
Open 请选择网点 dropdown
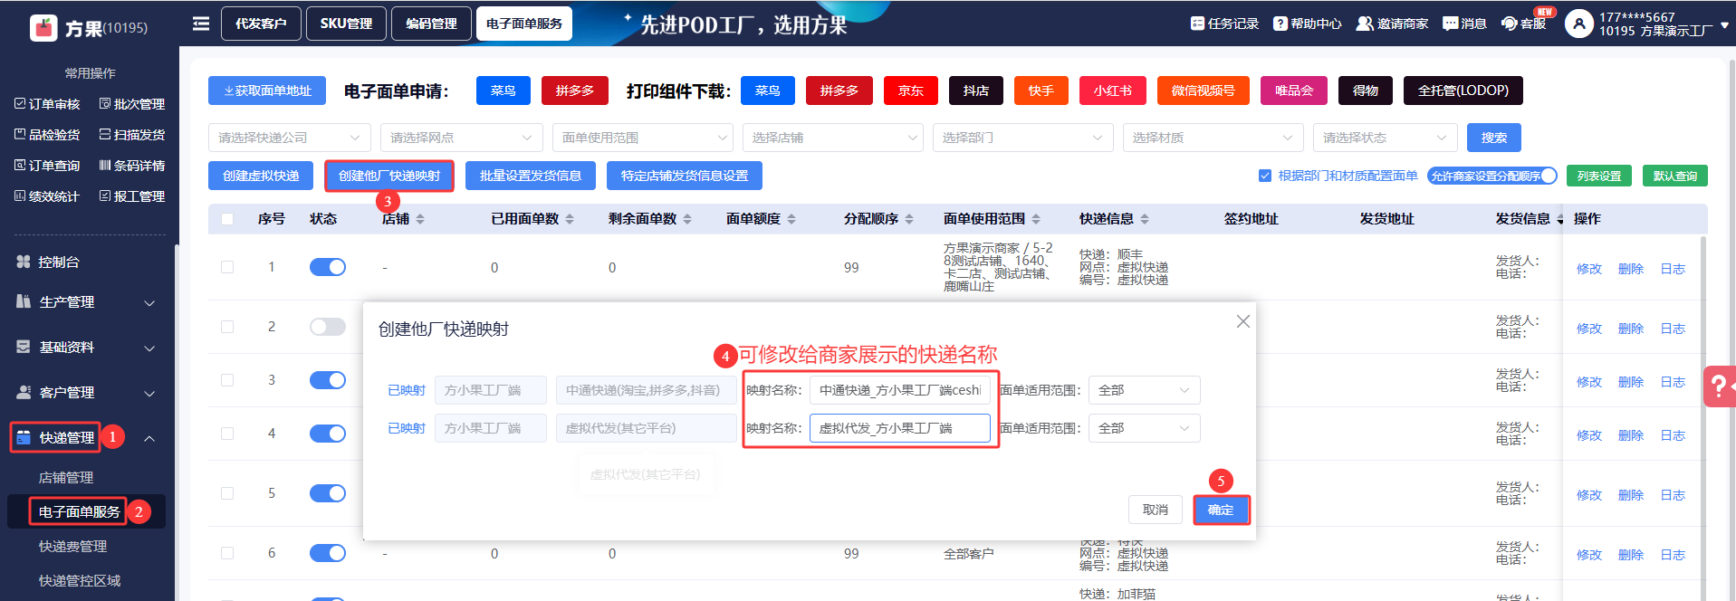pyautogui.click(x=462, y=138)
